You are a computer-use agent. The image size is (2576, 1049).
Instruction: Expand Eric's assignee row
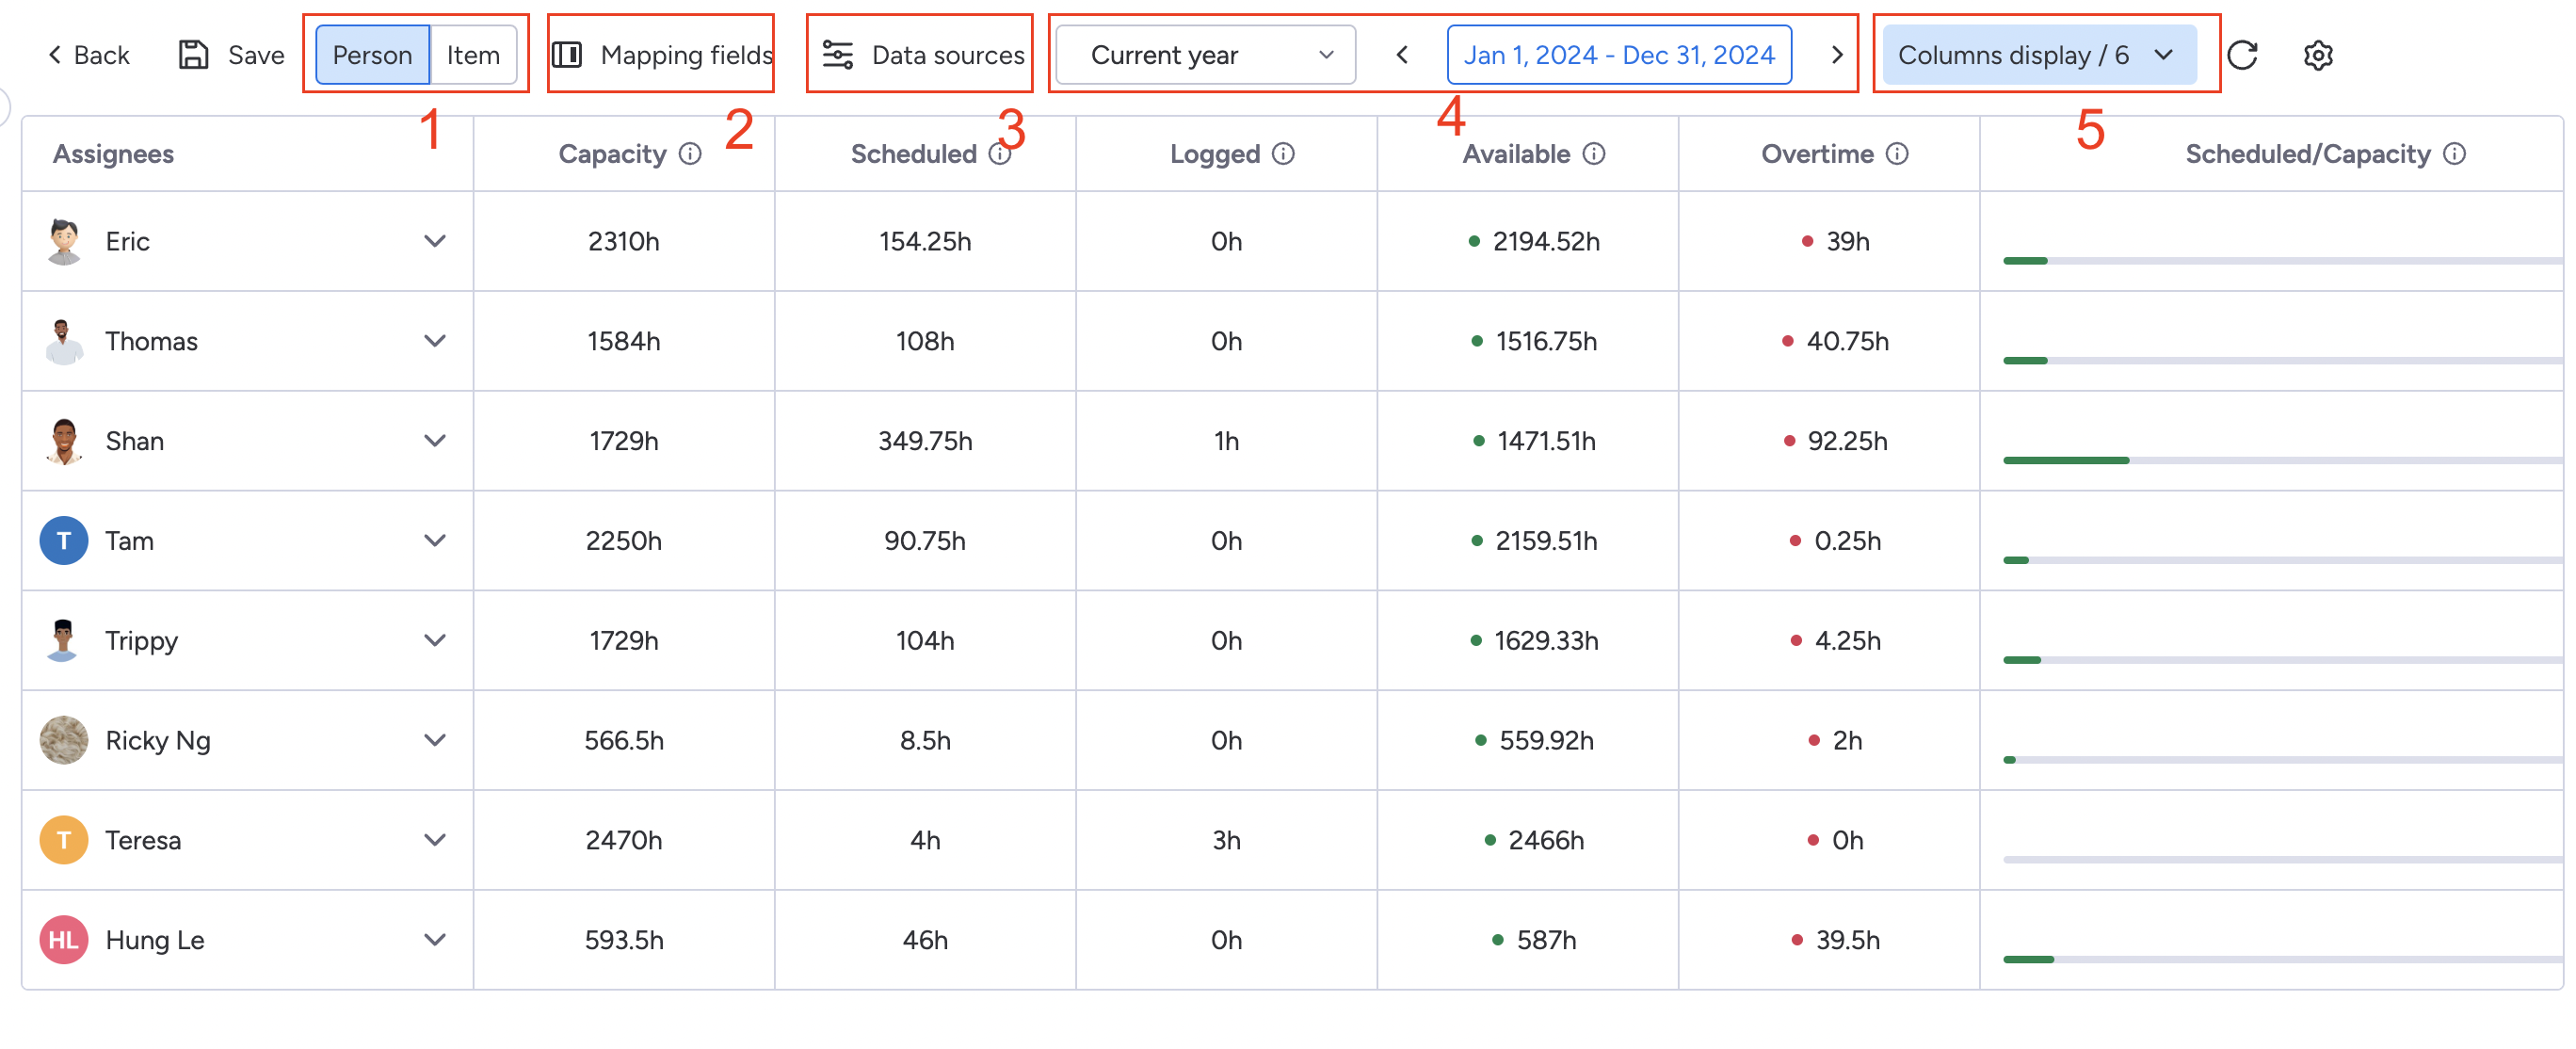pyautogui.click(x=435, y=241)
